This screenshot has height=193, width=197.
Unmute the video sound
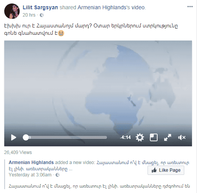[182, 137]
